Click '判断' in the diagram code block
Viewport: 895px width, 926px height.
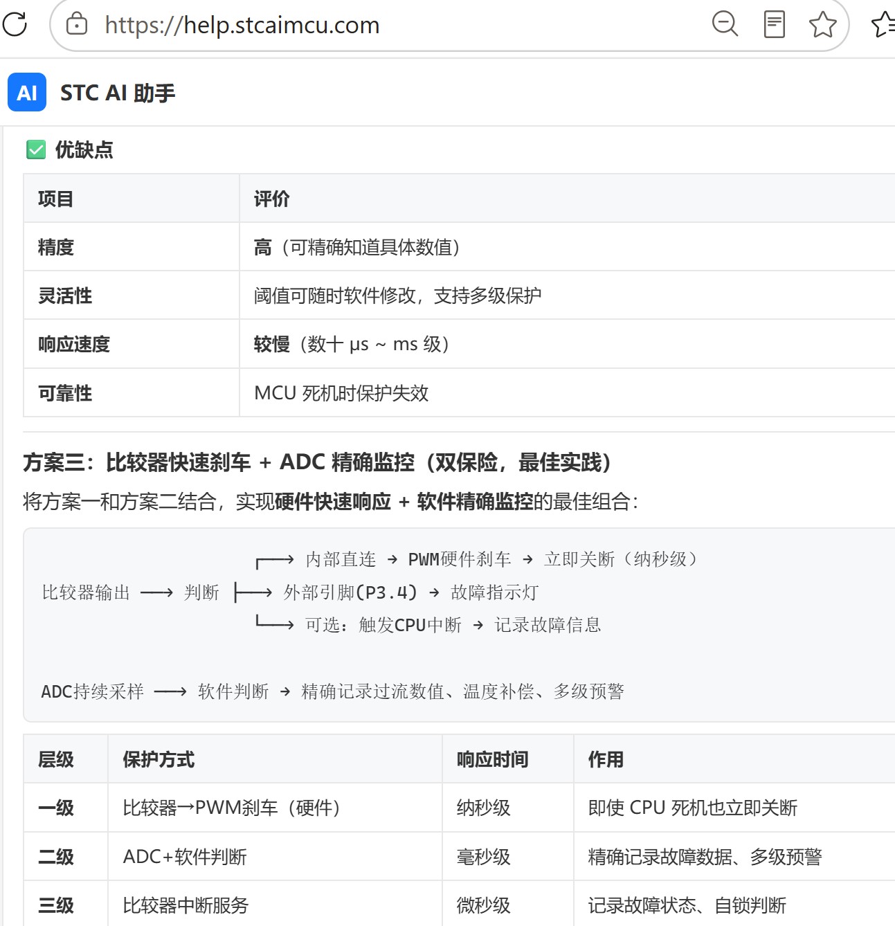point(201,592)
